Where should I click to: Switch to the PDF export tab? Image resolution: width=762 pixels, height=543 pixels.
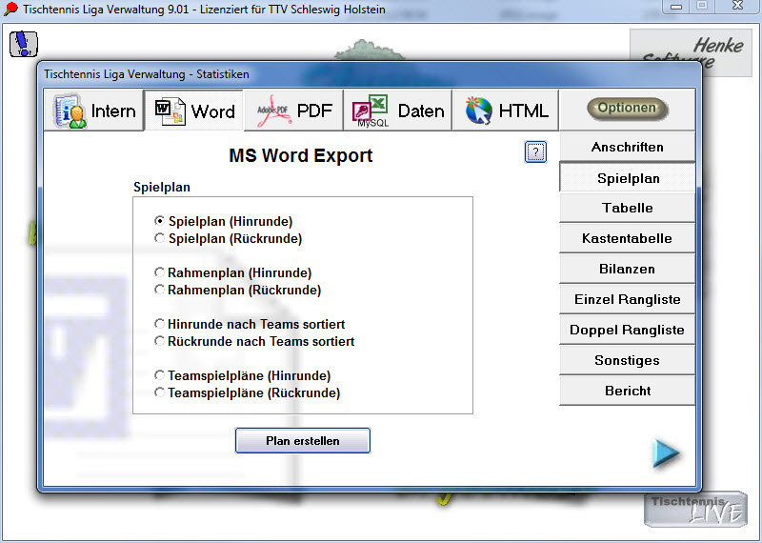coord(294,111)
